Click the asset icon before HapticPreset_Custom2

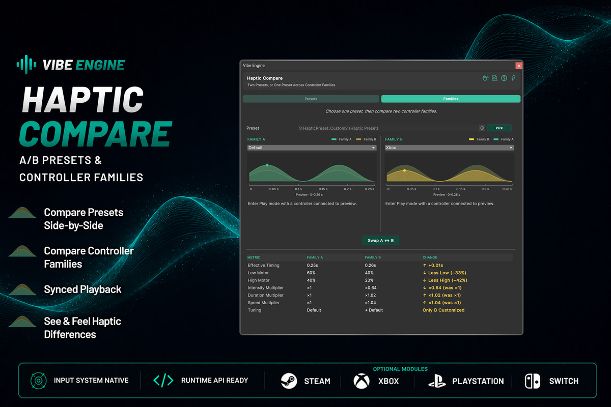(300, 128)
